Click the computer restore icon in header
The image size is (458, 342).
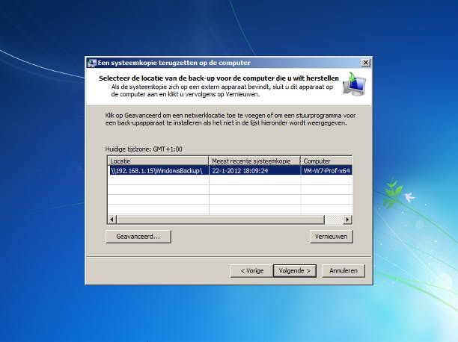354,84
